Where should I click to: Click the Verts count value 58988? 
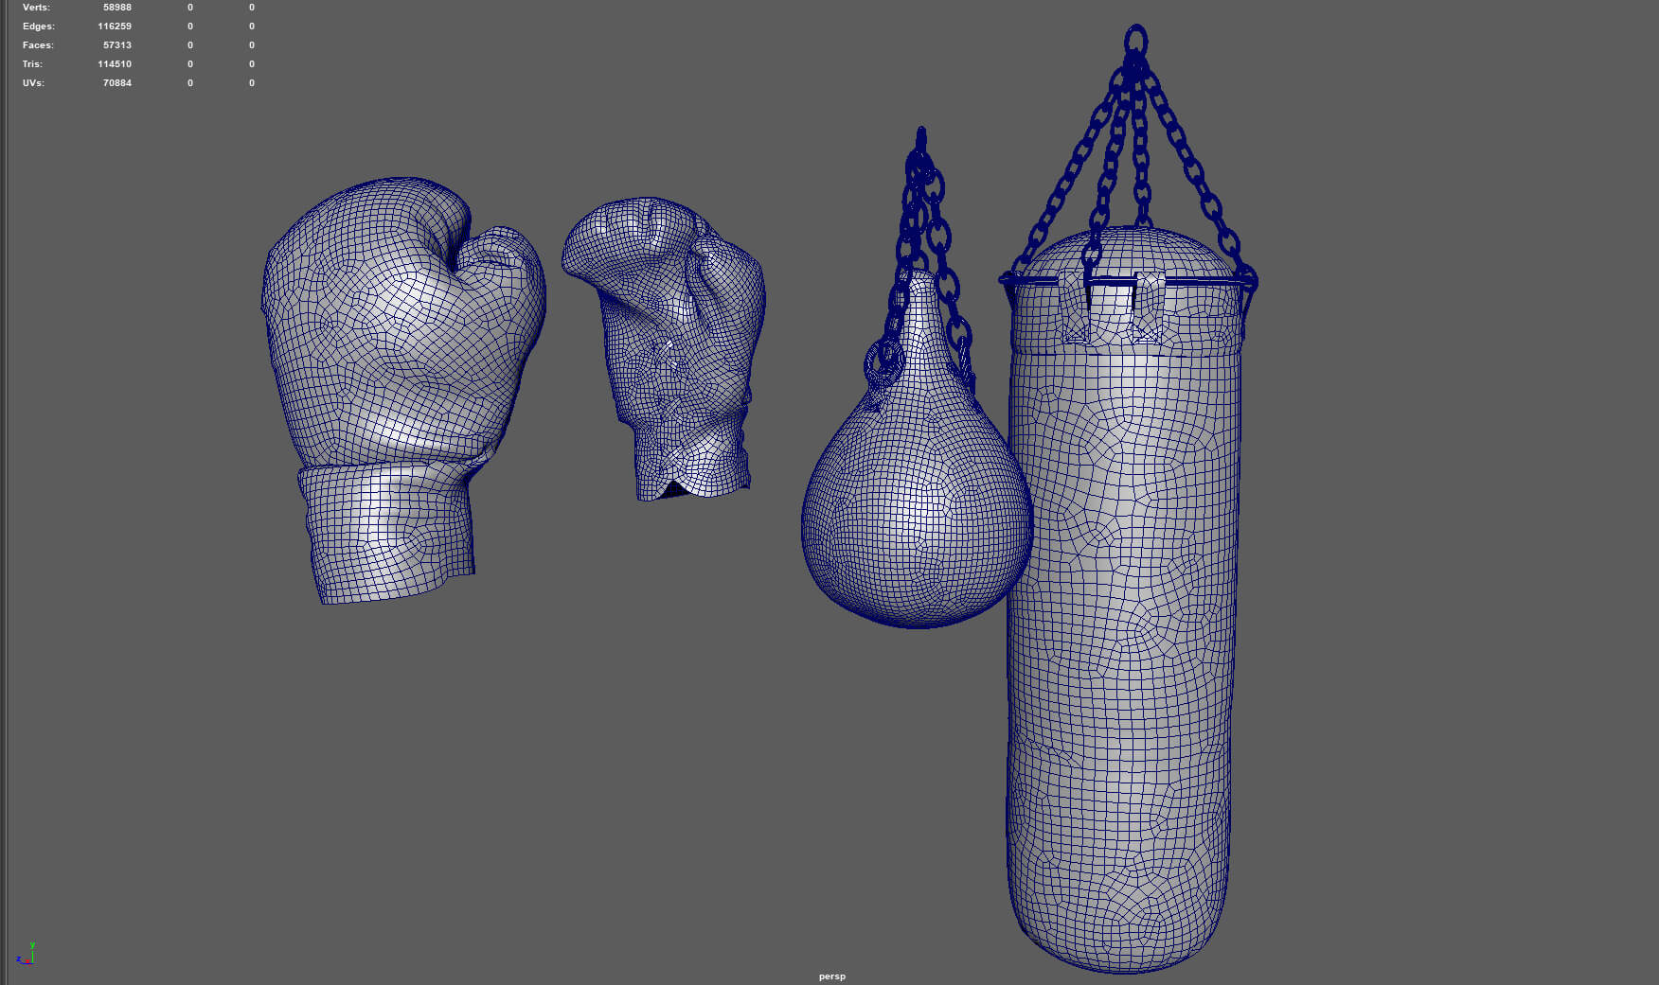(x=117, y=8)
